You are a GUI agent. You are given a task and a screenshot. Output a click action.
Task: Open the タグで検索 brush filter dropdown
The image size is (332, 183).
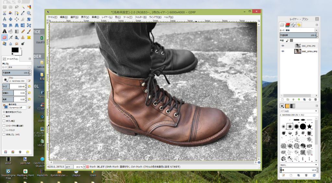(316, 111)
